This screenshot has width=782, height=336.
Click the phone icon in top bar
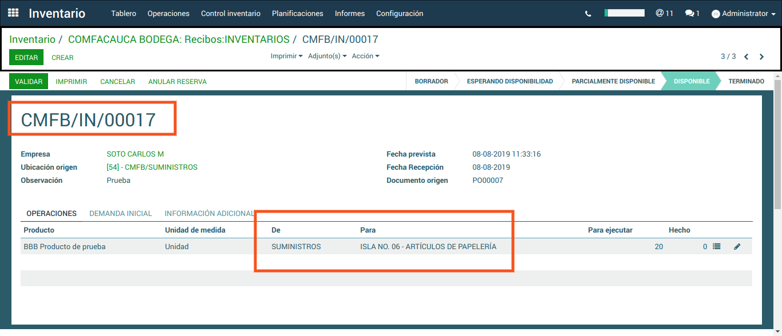coord(588,14)
